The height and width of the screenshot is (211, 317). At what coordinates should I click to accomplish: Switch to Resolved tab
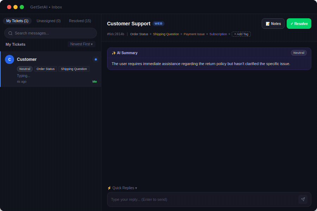(x=80, y=21)
